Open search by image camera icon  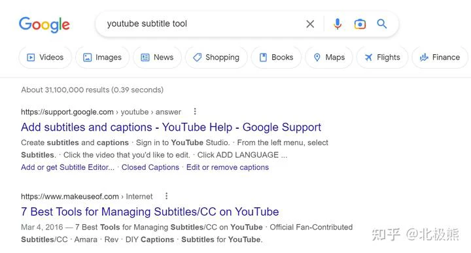pyautogui.click(x=360, y=24)
